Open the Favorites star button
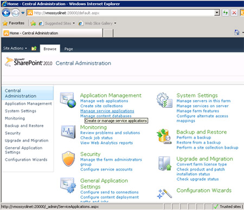Image resolution: width=244 pixels, height=210 pixels. pyautogui.click(x=14, y=23)
